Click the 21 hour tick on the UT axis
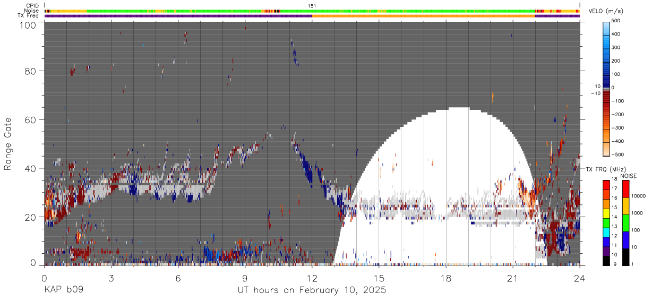652x301 pixels. pos(513,278)
